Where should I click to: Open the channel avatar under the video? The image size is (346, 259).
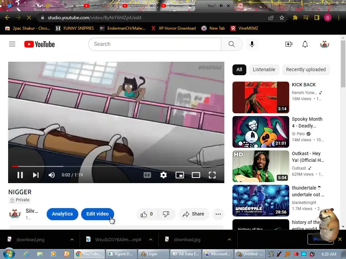point(15,214)
